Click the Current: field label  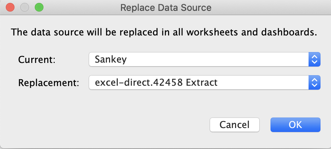tap(37, 60)
